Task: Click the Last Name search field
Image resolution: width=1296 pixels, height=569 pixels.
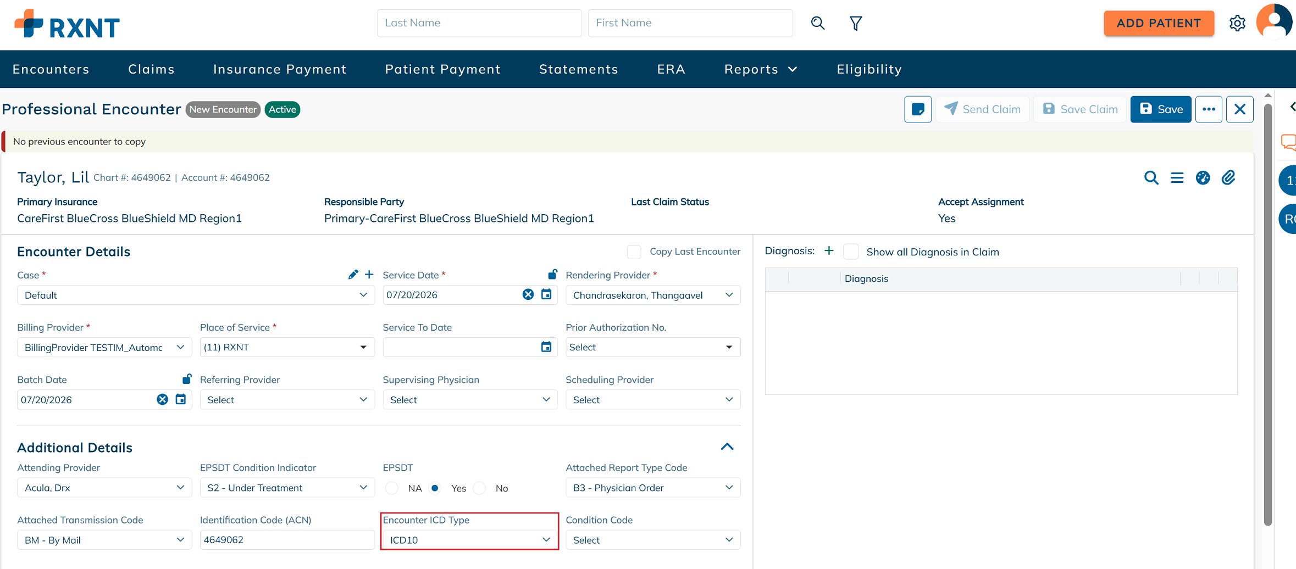Action: [x=479, y=23]
